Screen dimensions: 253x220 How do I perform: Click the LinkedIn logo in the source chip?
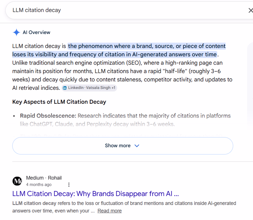65,88
